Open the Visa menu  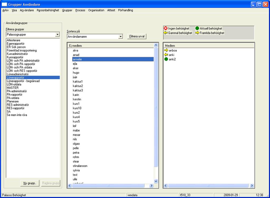[14, 10]
